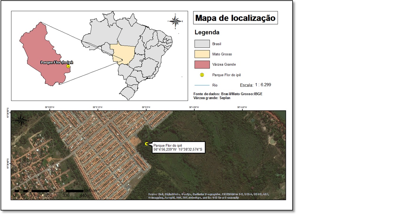This screenshot has height=214, width=398.
Task: Click the Parque Flor do ipê legend point symbol
Action: pos(202,75)
